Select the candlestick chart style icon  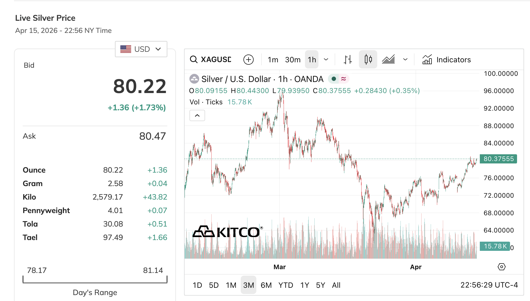pyautogui.click(x=368, y=60)
